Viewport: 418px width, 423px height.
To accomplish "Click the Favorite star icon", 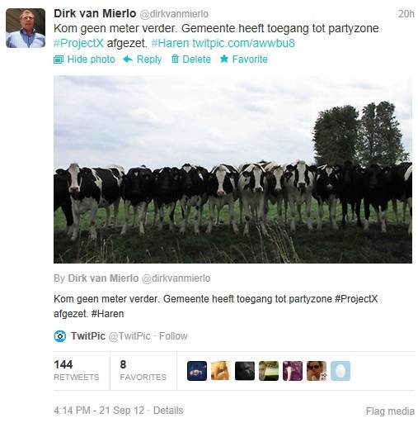I will click(x=224, y=59).
